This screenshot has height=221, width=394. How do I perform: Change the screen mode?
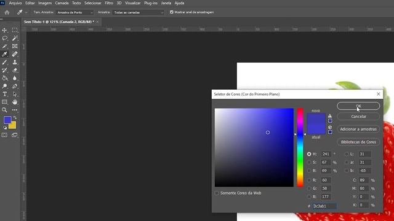click(15, 135)
